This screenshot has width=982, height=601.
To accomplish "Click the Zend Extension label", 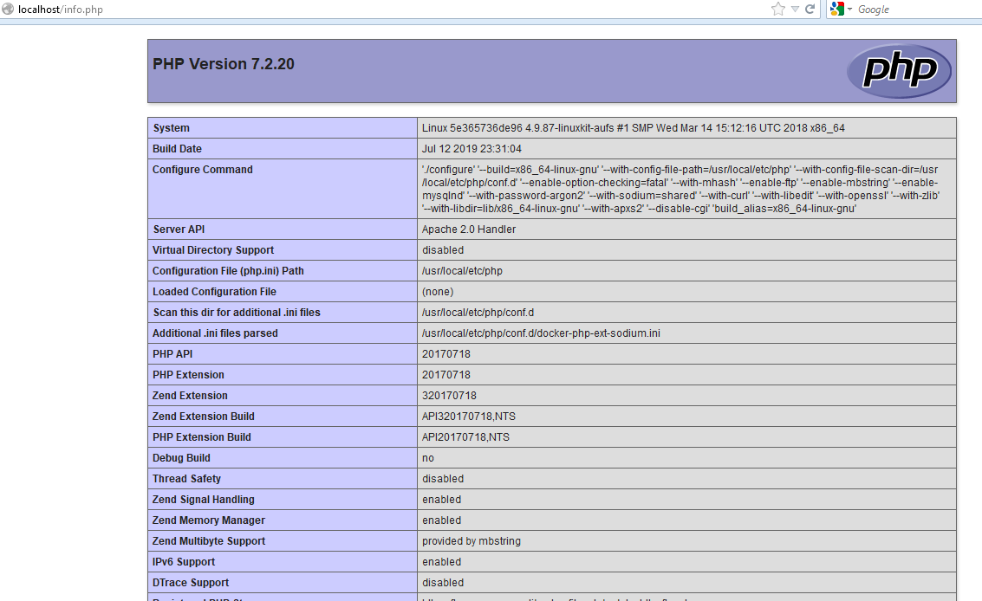I will (190, 395).
